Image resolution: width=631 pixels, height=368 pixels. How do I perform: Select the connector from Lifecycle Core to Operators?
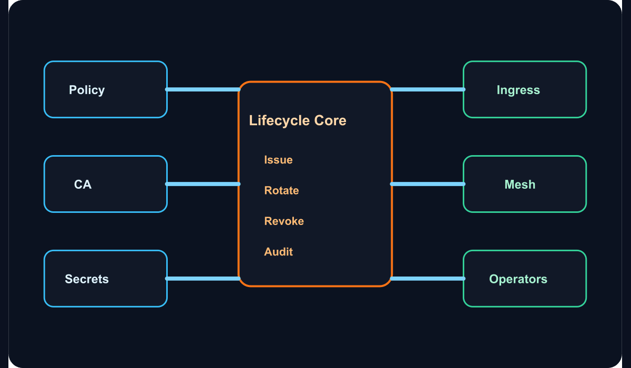tap(428, 279)
